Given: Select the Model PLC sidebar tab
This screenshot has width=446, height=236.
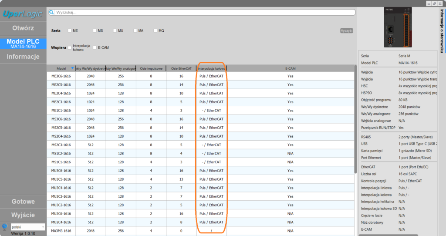Looking at the screenshot, I should click(x=23, y=44).
